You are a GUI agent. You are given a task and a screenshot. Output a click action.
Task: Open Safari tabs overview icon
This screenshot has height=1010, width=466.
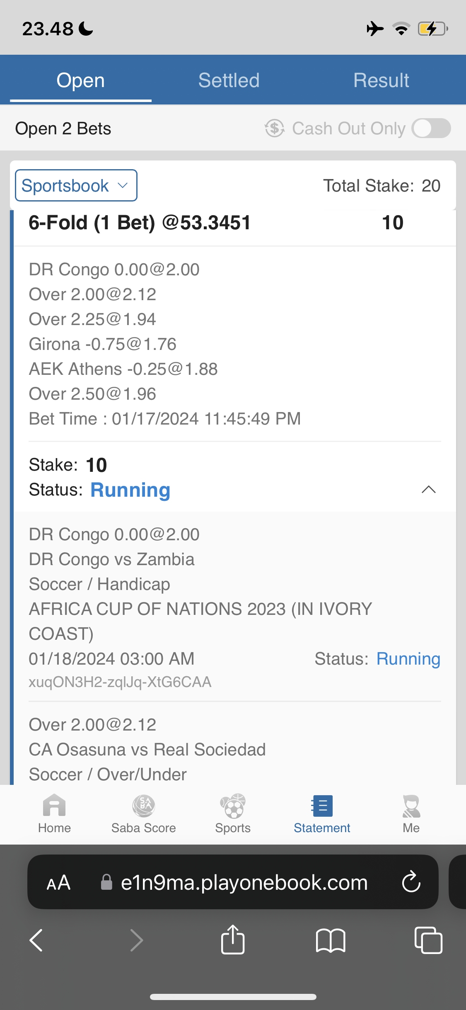[x=428, y=940]
